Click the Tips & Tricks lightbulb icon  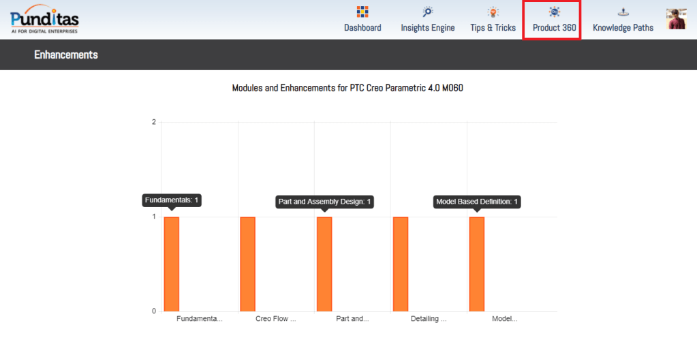(493, 12)
